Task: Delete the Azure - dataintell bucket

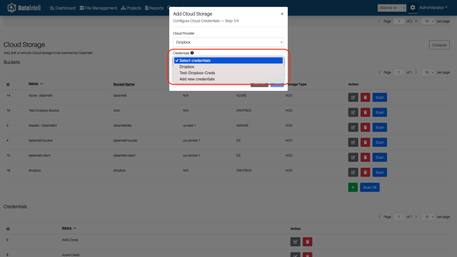Action: tap(365, 97)
